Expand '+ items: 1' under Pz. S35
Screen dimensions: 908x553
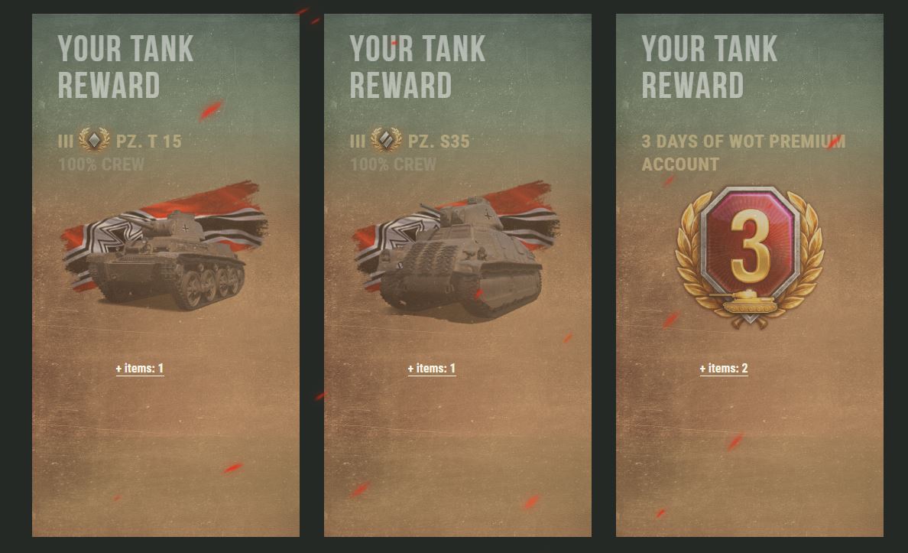click(x=431, y=369)
